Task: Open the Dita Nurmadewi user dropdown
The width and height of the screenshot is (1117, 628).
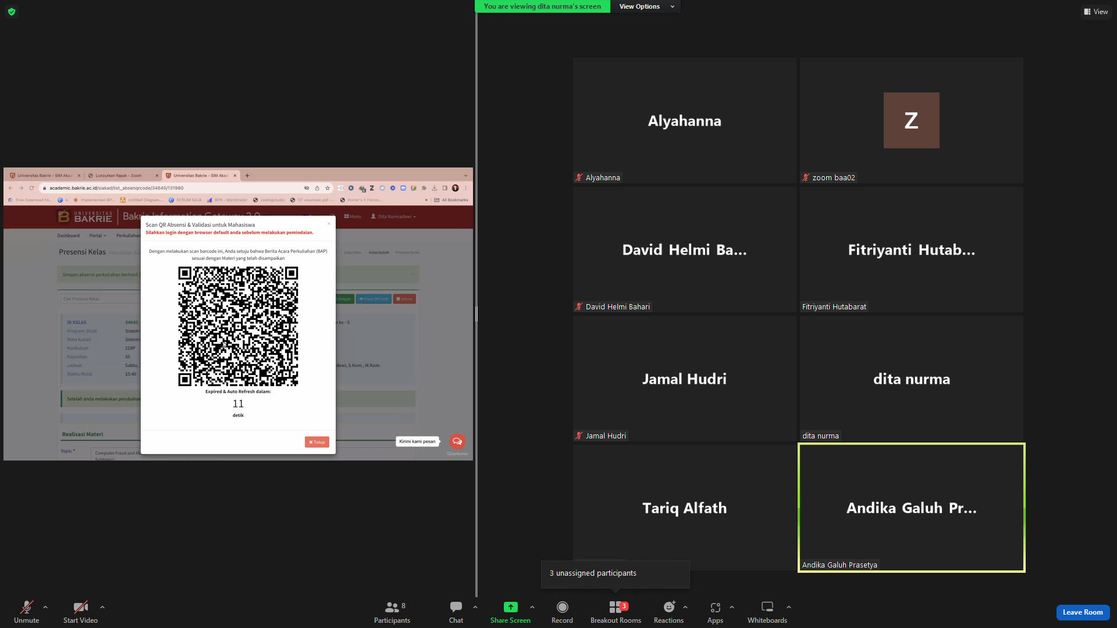Action: click(394, 216)
